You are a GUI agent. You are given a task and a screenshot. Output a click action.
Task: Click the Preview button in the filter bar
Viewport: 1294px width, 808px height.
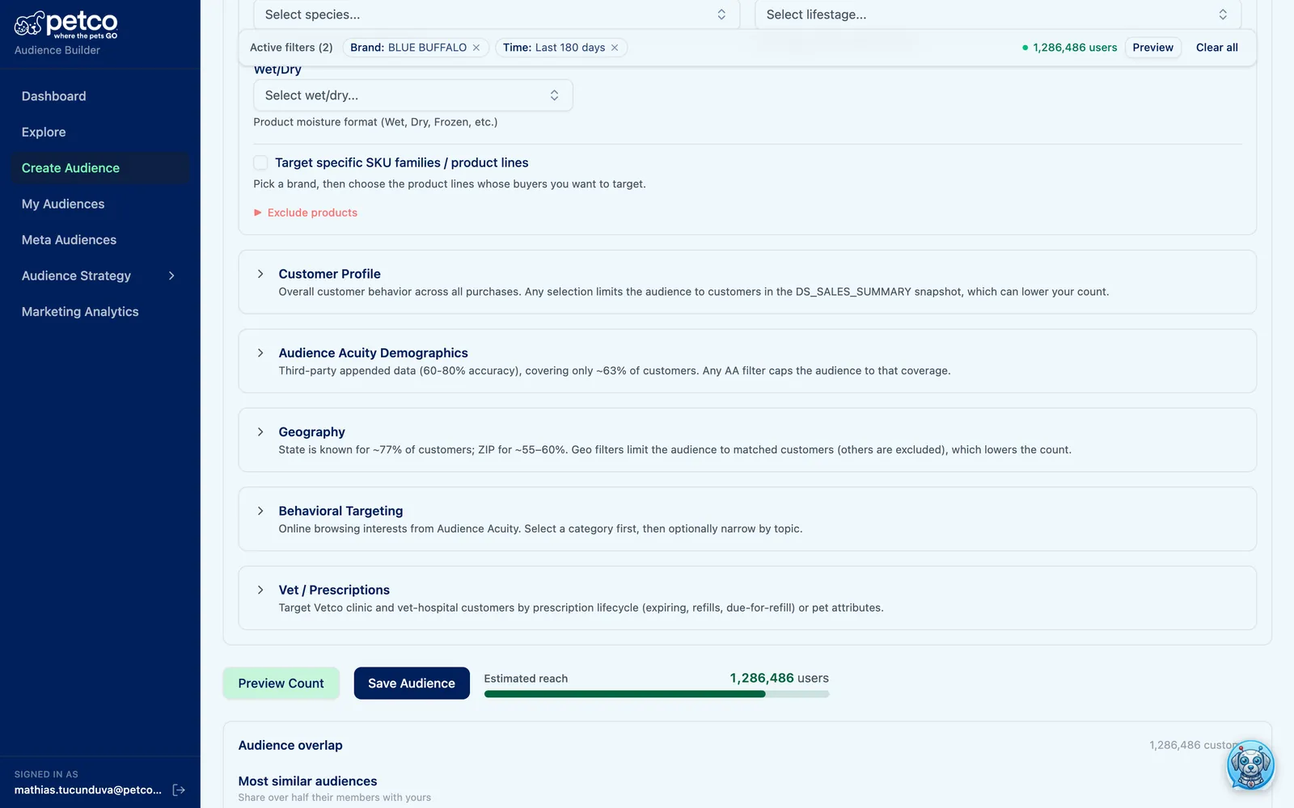click(x=1152, y=48)
